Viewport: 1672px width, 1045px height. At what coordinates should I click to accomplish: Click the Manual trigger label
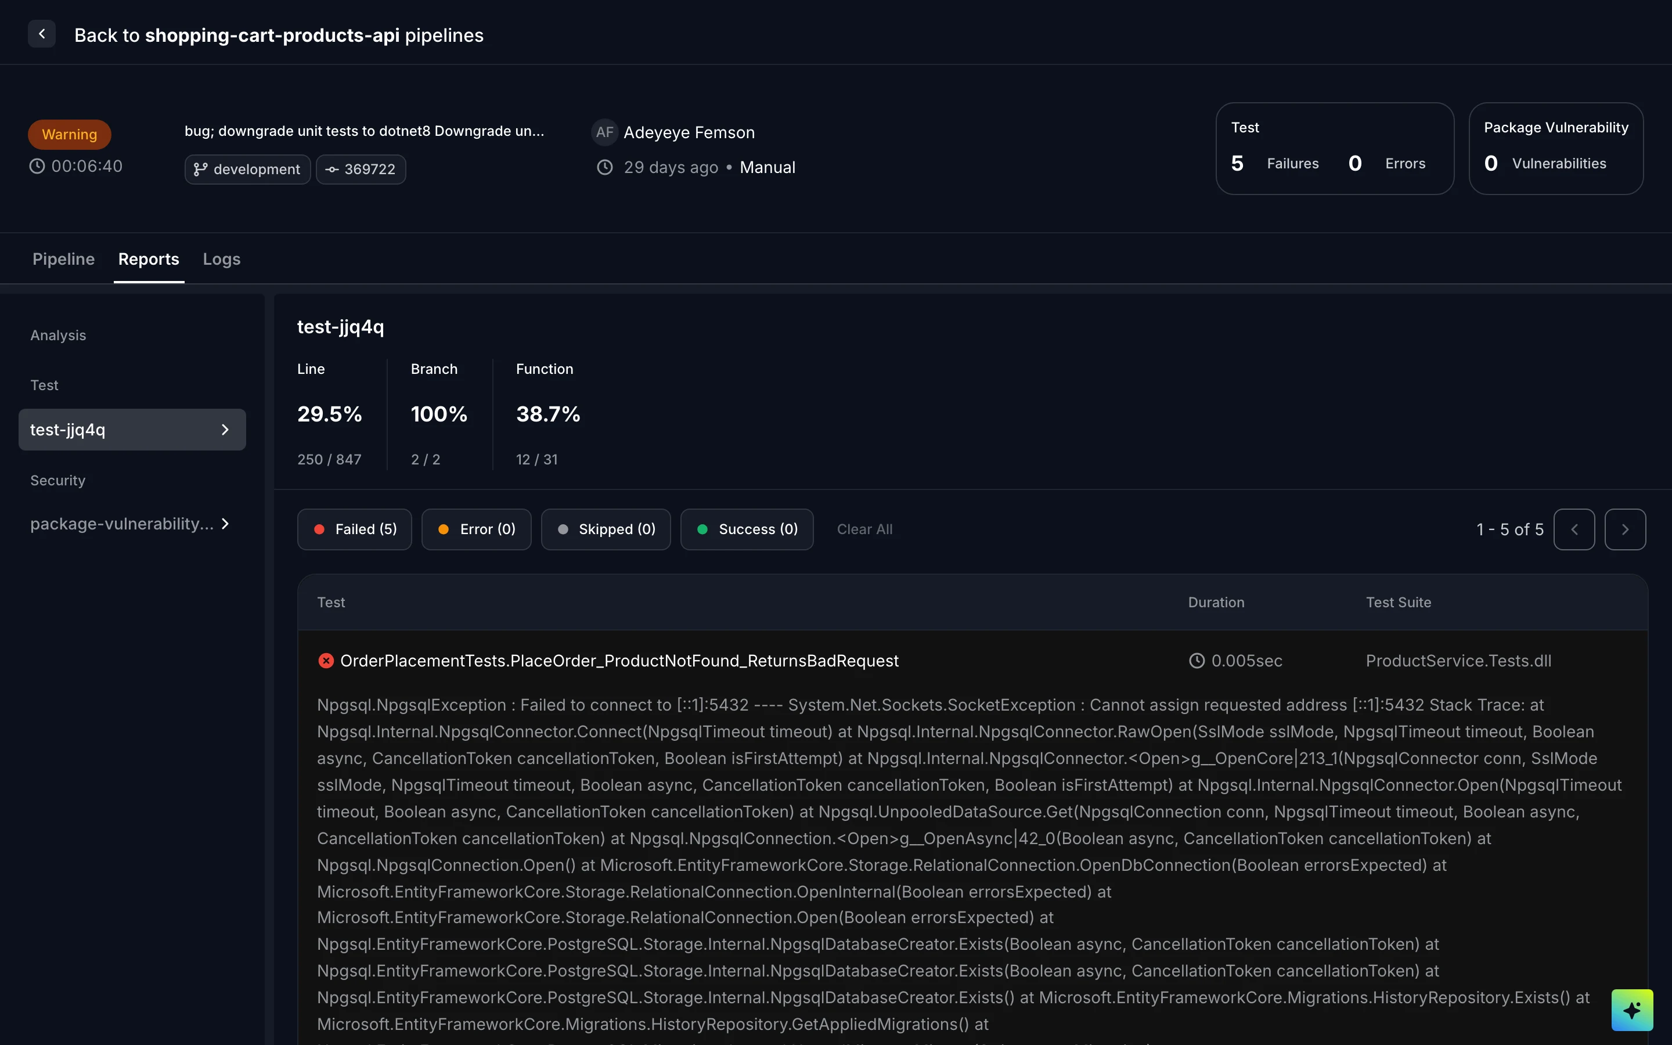pos(767,167)
